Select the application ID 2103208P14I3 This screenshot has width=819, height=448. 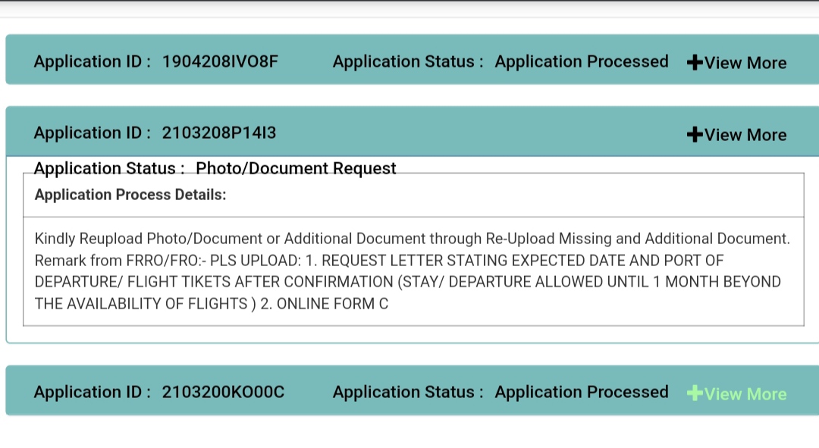pos(219,133)
